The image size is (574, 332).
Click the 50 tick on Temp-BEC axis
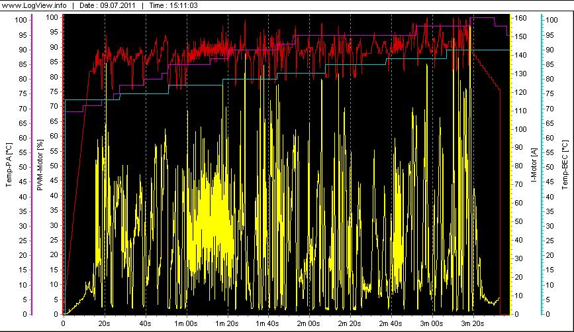tap(550, 167)
